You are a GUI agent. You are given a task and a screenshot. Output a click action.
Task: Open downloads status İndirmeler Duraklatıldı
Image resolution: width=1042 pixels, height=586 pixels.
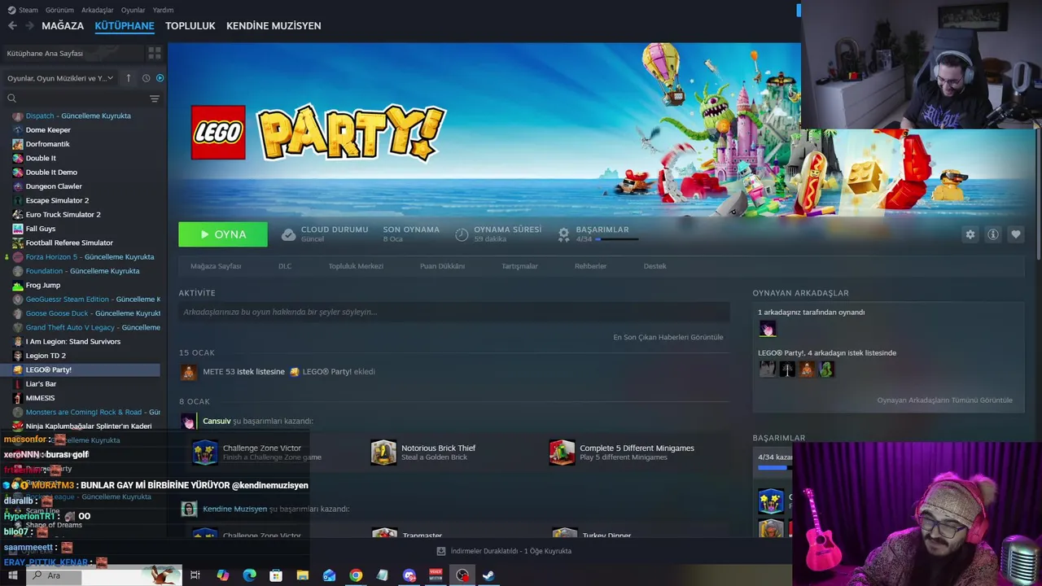504,551
